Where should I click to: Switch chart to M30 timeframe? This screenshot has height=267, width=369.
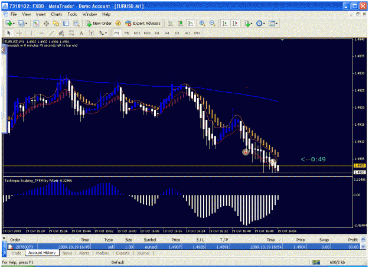(x=147, y=33)
